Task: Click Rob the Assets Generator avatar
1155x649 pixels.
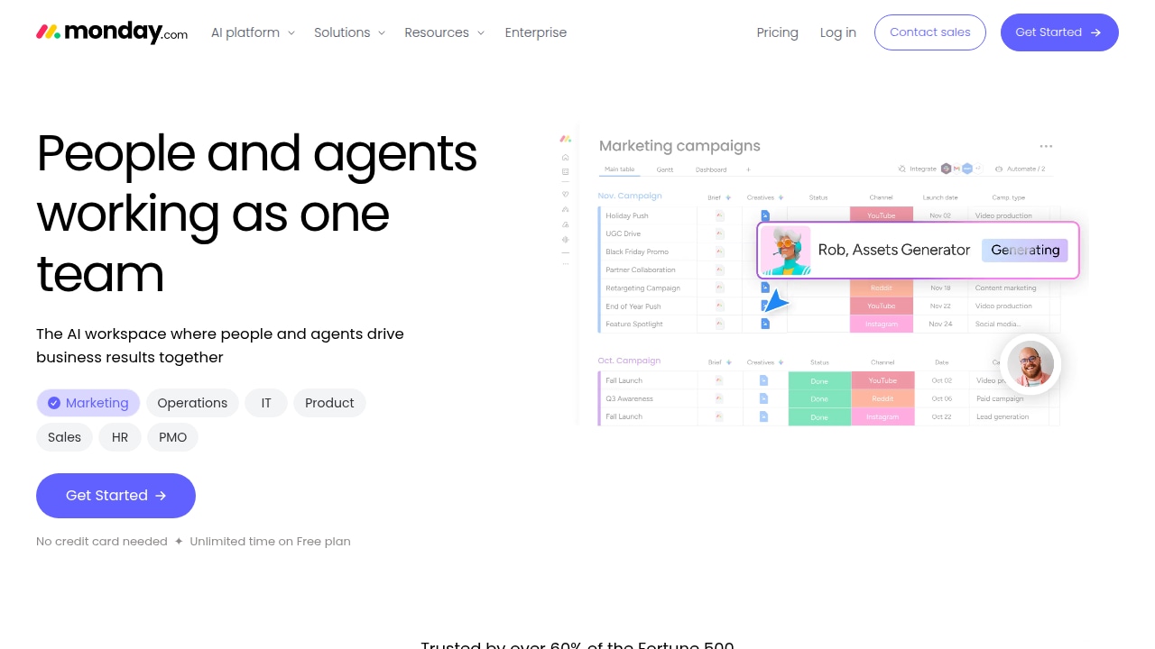Action: tap(785, 250)
